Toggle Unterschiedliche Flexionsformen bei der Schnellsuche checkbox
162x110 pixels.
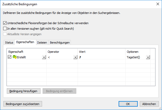tap(5, 23)
